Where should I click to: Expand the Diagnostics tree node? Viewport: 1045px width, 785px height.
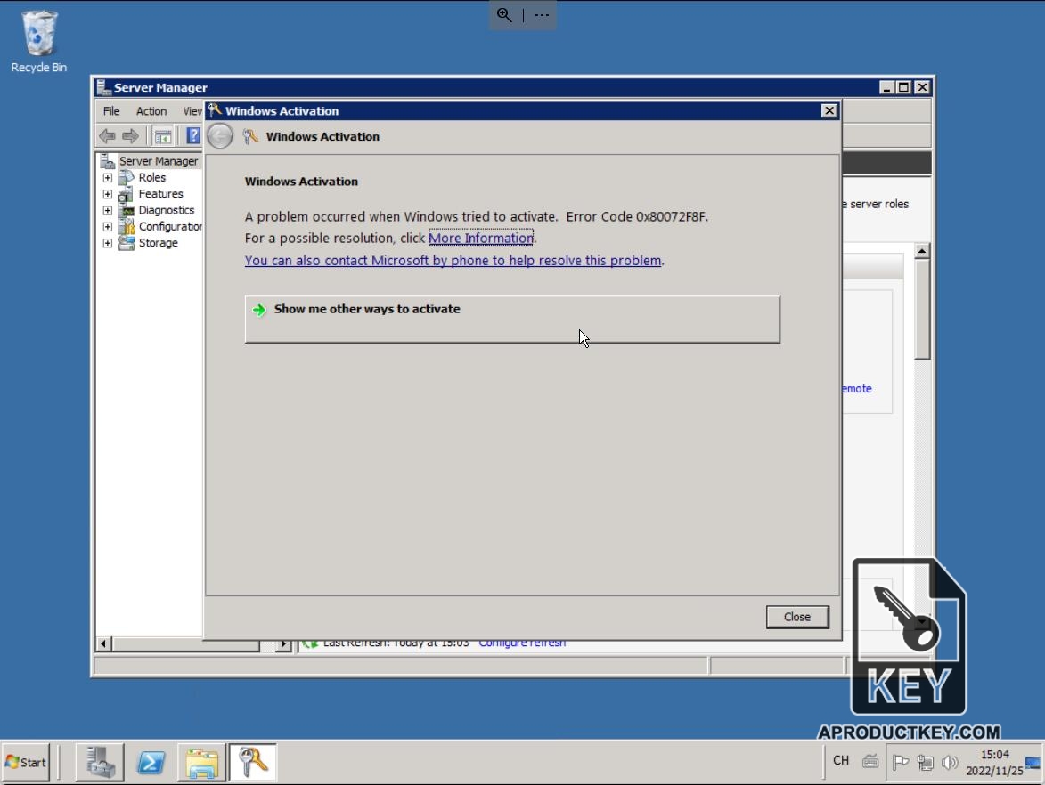(107, 210)
